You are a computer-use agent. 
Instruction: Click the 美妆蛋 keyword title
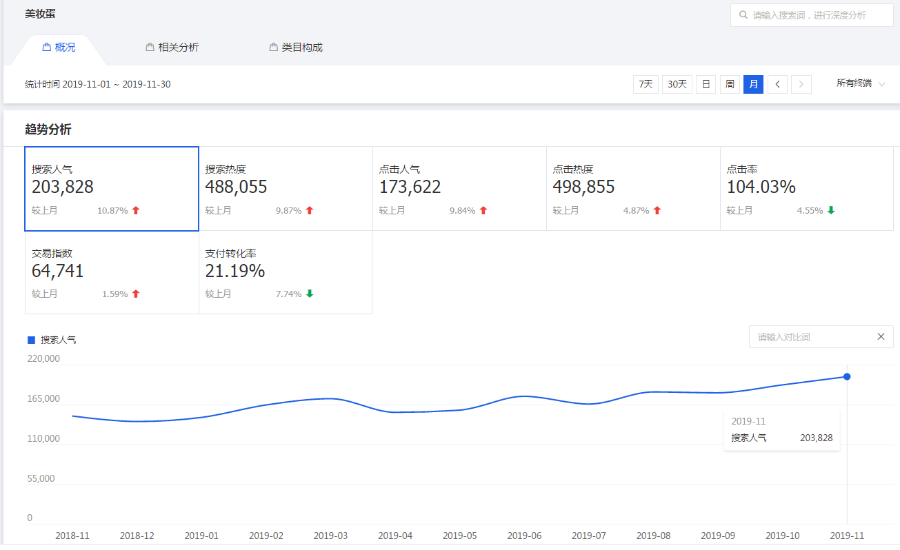[40, 13]
